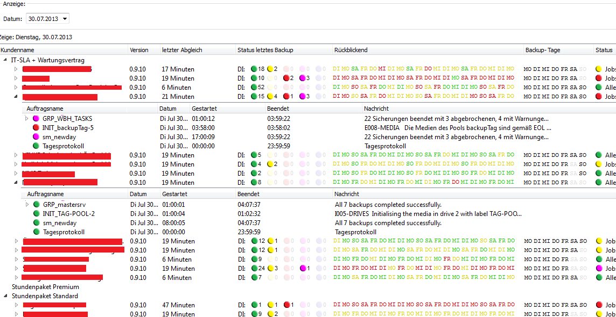Click green icon next to INIT_TAG-POOL-2

pos(36,213)
